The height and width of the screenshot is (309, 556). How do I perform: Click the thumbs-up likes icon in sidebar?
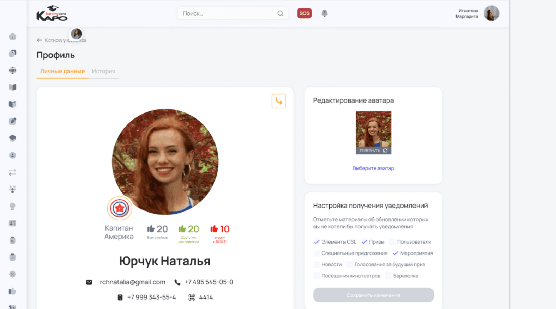click(x=12, y=291)
